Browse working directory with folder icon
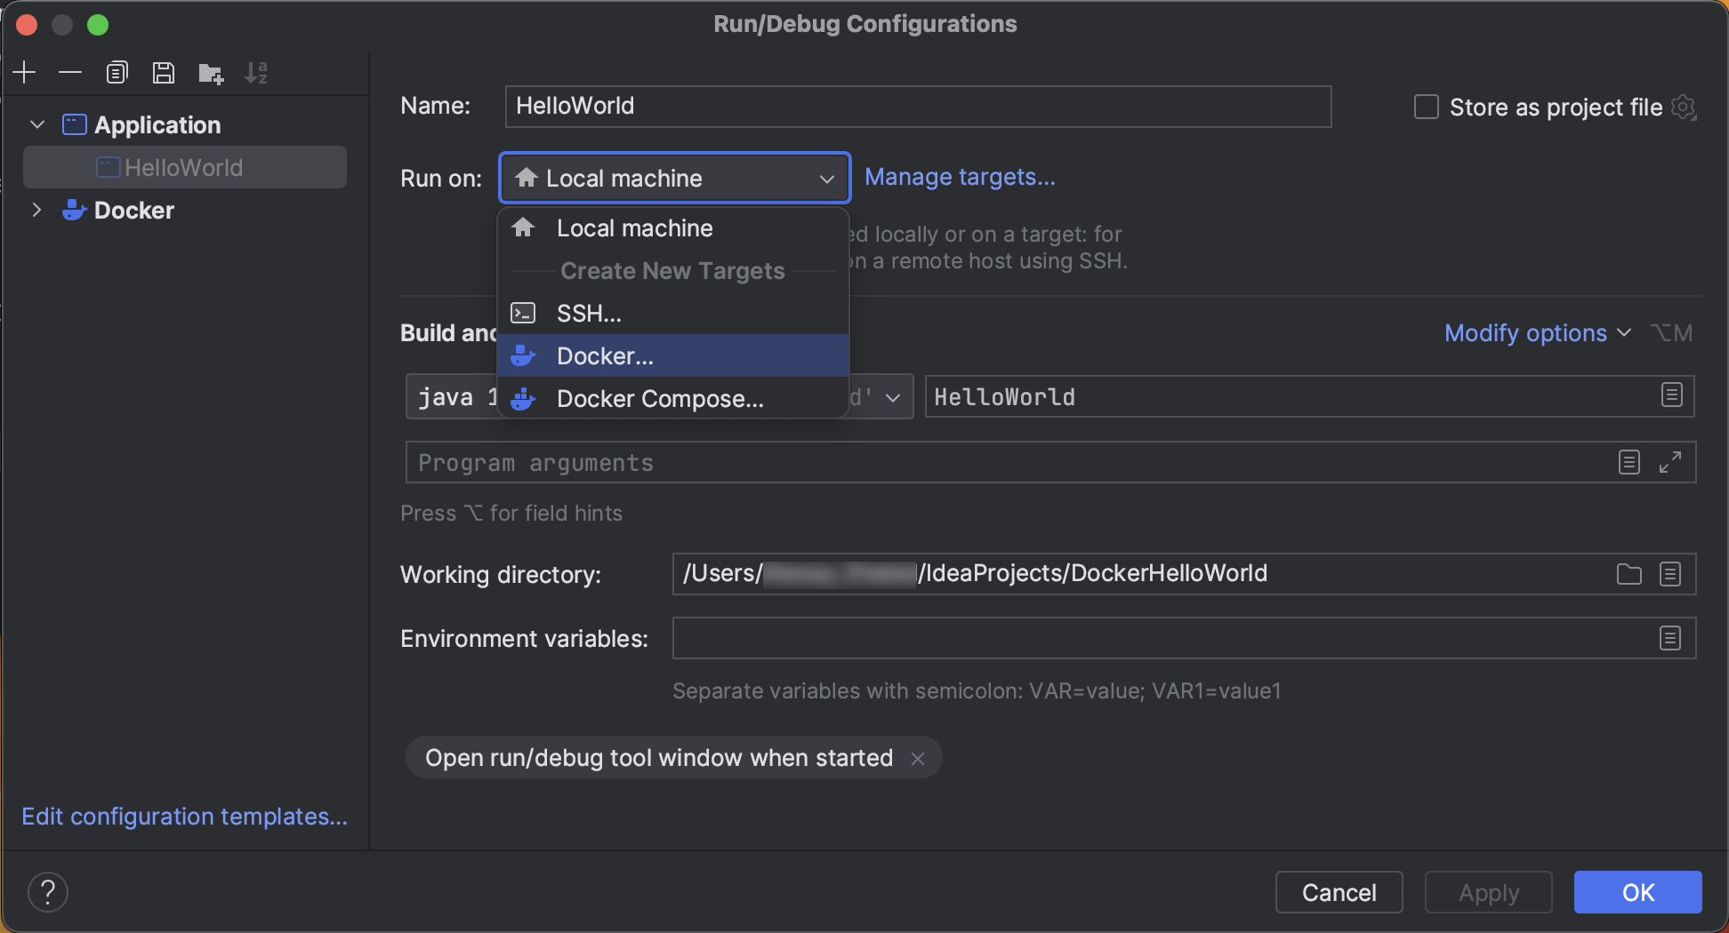The width and height of the screenshot is (1729, 933). pyautogui.click(x=1628, y=574)
